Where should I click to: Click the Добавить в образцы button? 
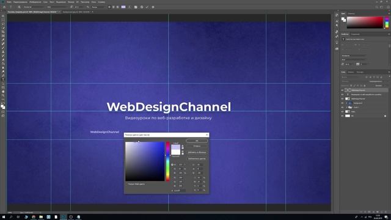197,152
